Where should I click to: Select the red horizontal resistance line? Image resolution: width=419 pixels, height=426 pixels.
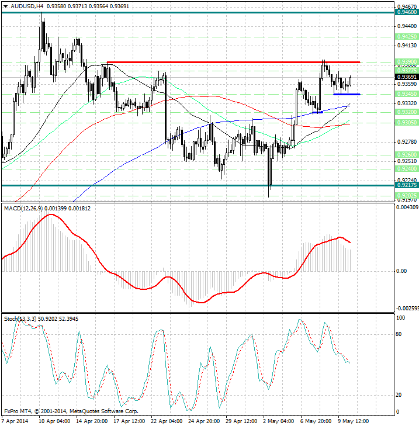pyautogui.click(x=234, y=62)
